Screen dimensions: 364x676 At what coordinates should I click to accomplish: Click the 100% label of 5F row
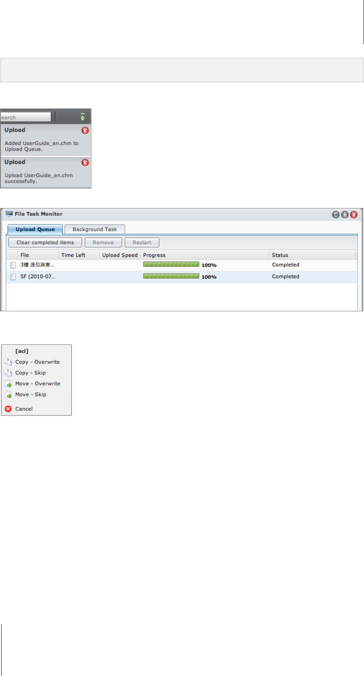click(x=209, y=277)
